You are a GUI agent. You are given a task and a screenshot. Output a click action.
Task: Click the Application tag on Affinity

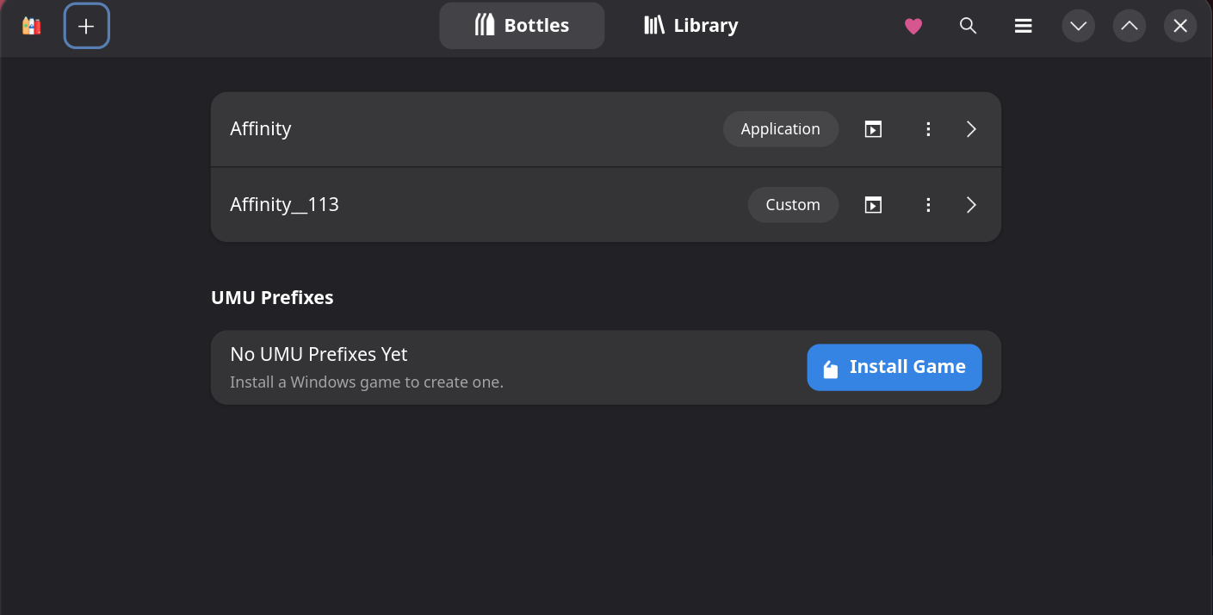click(x=781, y=129)
